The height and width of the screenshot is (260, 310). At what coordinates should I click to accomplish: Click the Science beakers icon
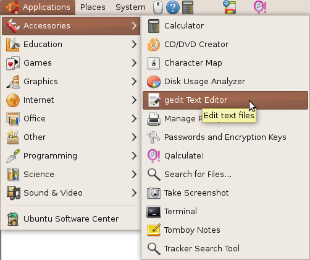pos(13,175)
